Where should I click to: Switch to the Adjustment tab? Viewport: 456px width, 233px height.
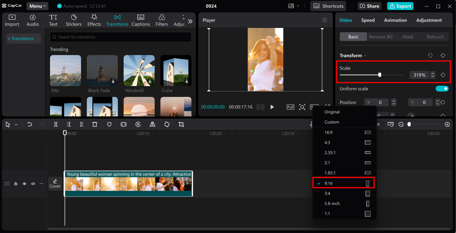[x=429, y=20]
